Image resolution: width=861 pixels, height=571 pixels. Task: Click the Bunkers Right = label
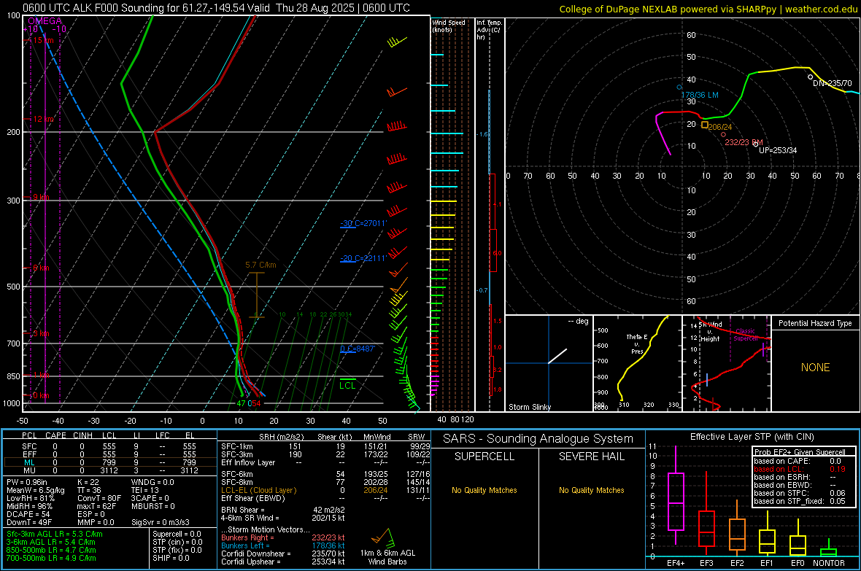[x=247, y=537]
